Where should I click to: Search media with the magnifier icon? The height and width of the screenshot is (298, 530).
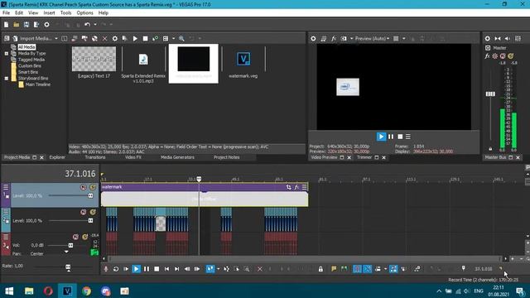181,39
